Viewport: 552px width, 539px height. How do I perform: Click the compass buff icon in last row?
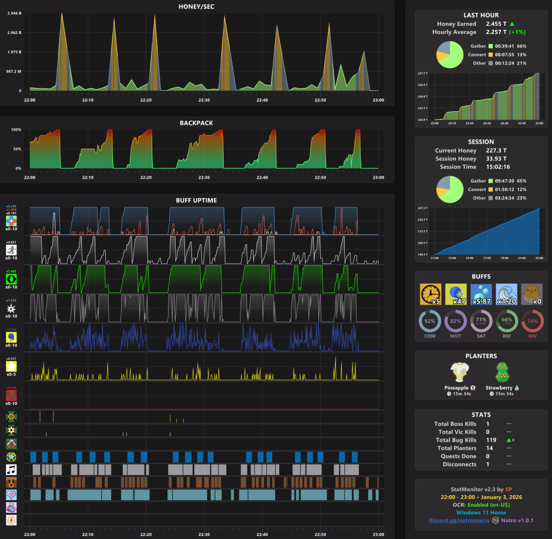click(11, 520)
